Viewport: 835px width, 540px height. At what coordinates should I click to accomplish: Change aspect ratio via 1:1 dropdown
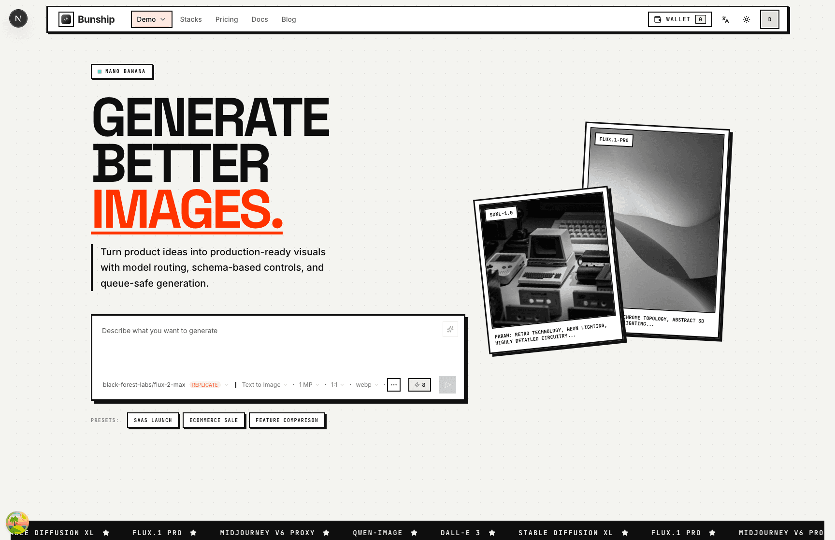tap(337, 385)
